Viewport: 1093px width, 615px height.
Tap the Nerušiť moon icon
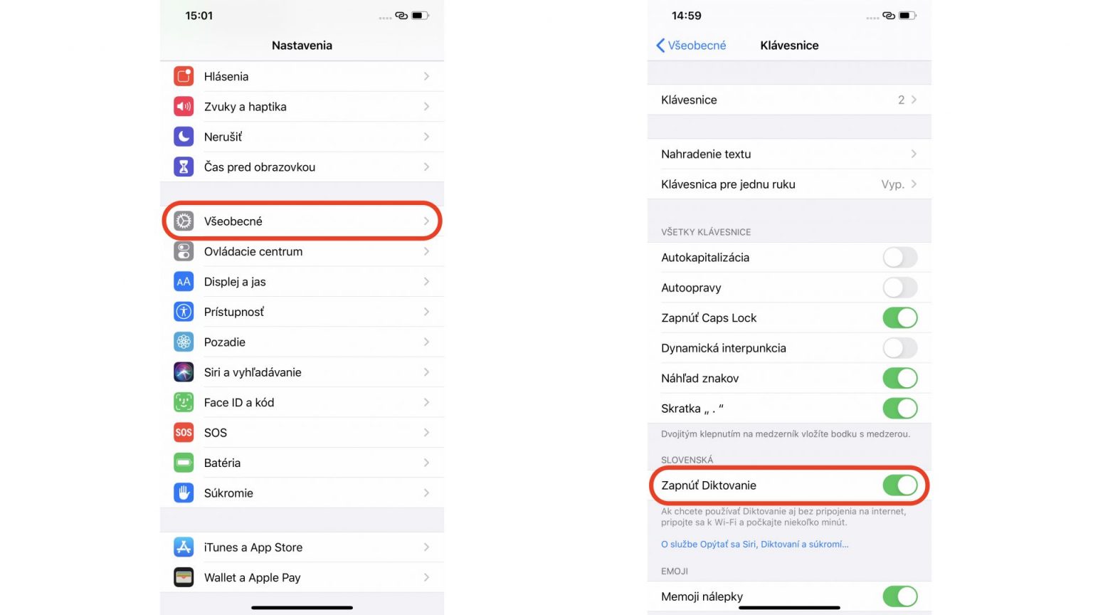point(184,137)
